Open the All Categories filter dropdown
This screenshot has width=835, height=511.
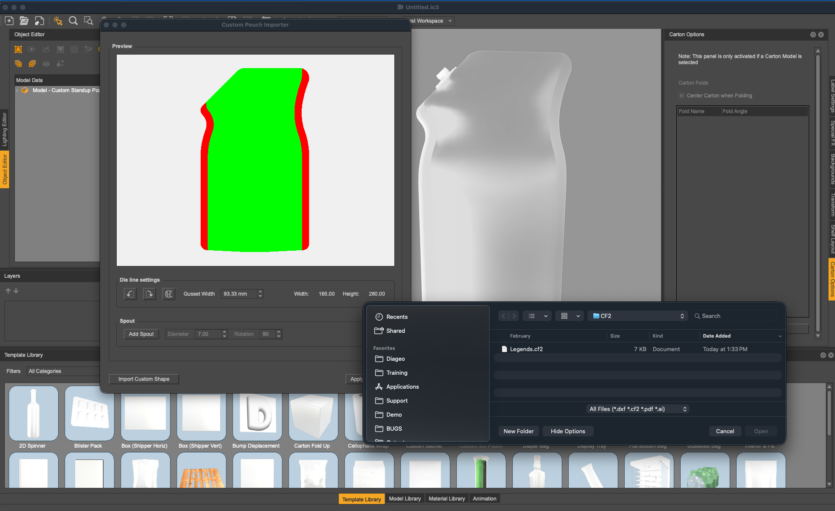point(61,371)
